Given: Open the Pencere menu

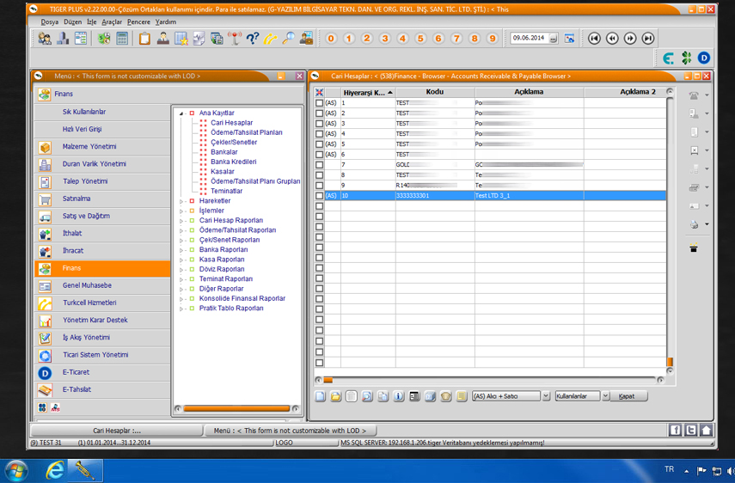Looking at the screenshot, I should (x=138, y=22).
